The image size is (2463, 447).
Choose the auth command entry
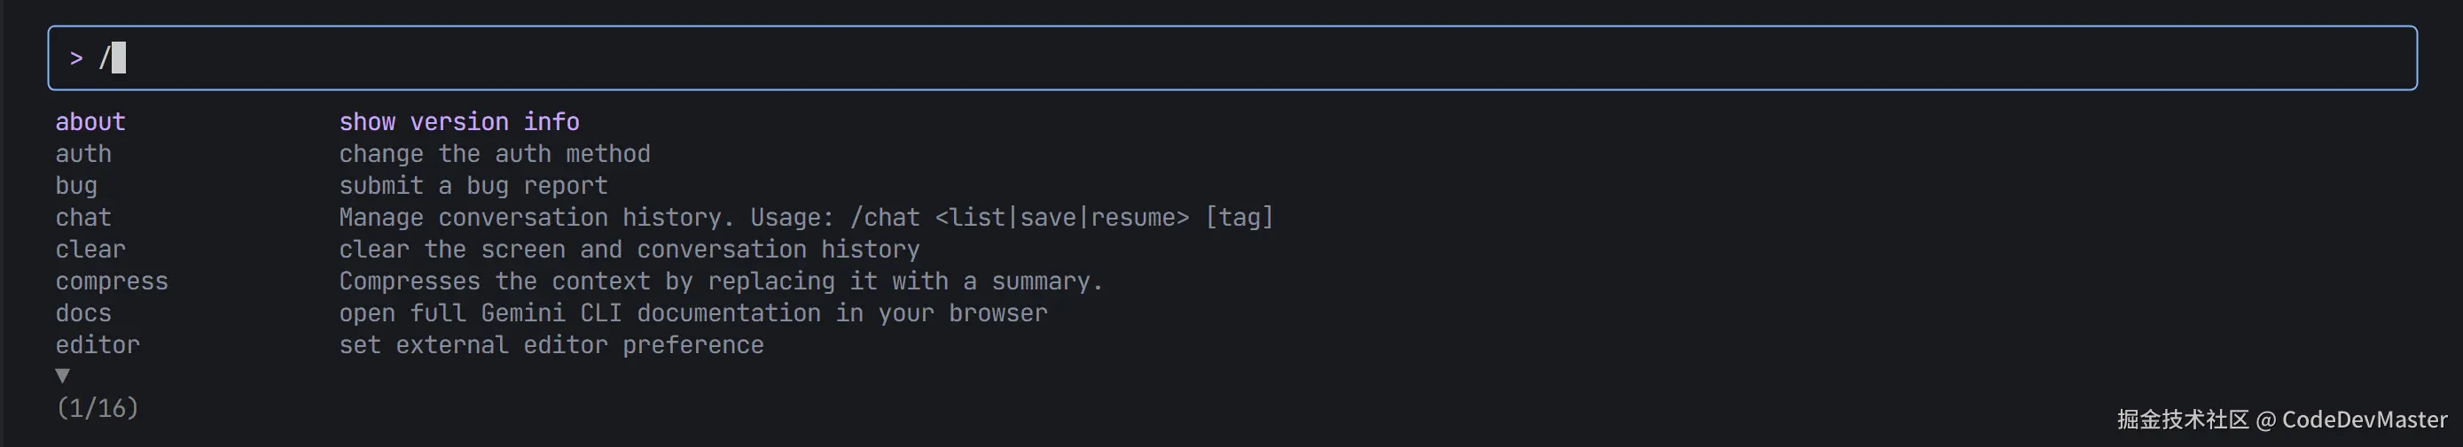[83, 154]
